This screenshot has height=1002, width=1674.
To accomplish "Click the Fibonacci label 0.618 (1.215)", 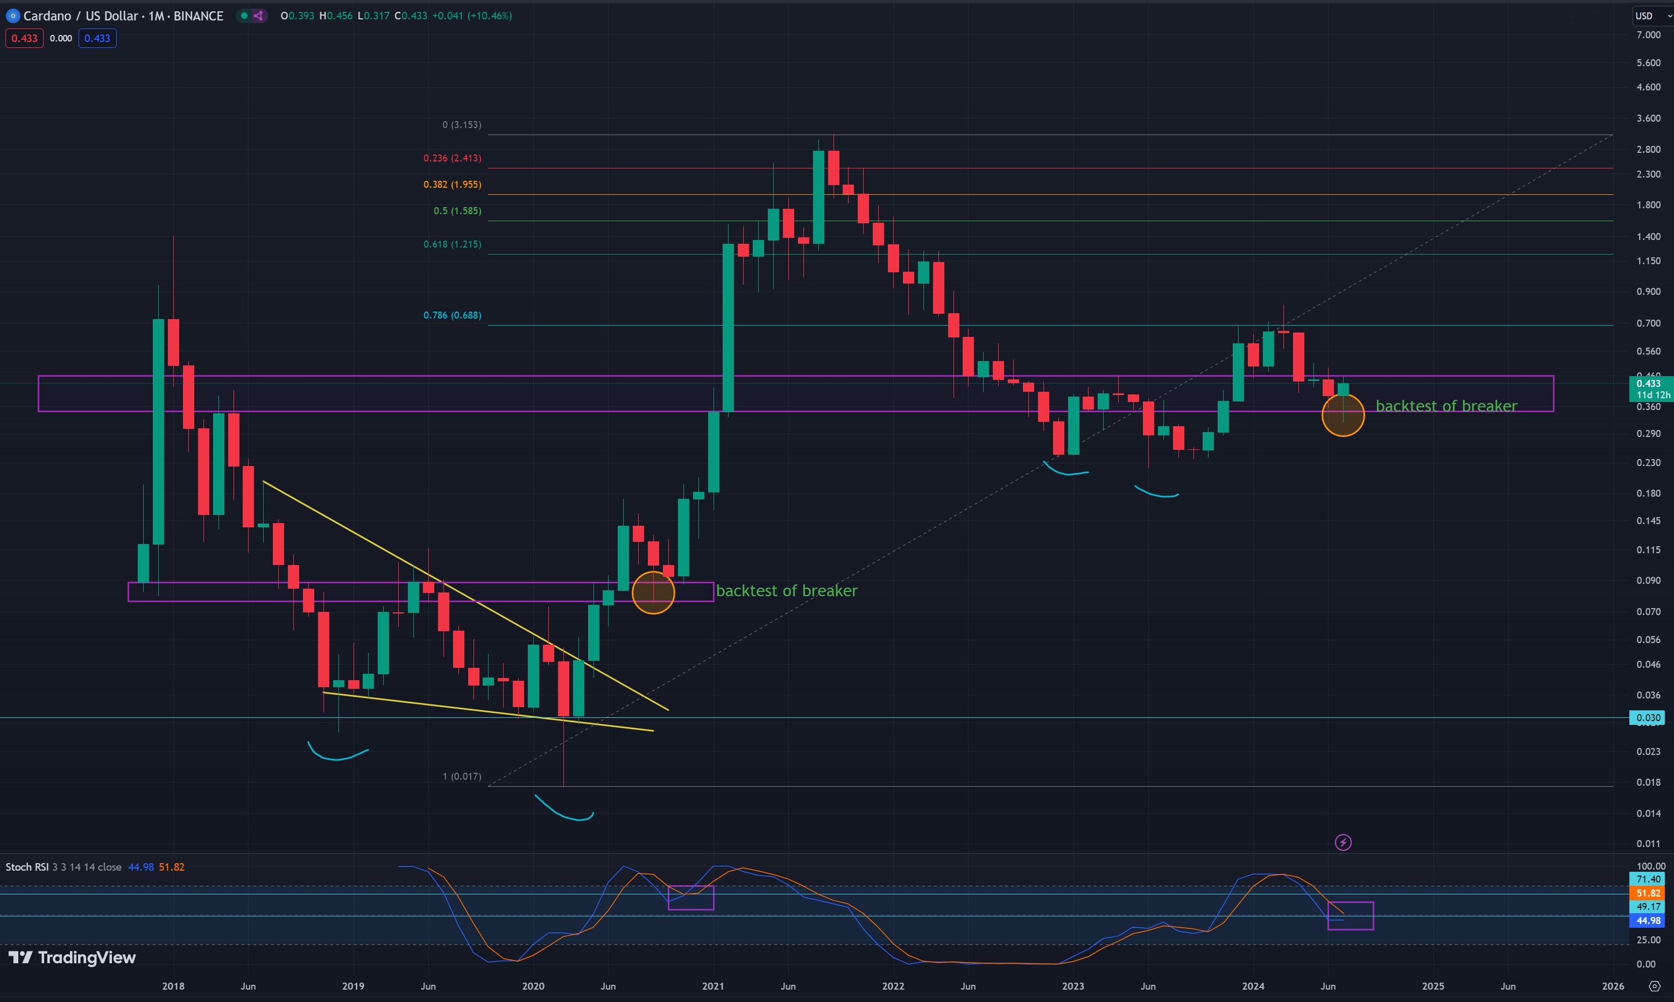I will pos(452,244).
